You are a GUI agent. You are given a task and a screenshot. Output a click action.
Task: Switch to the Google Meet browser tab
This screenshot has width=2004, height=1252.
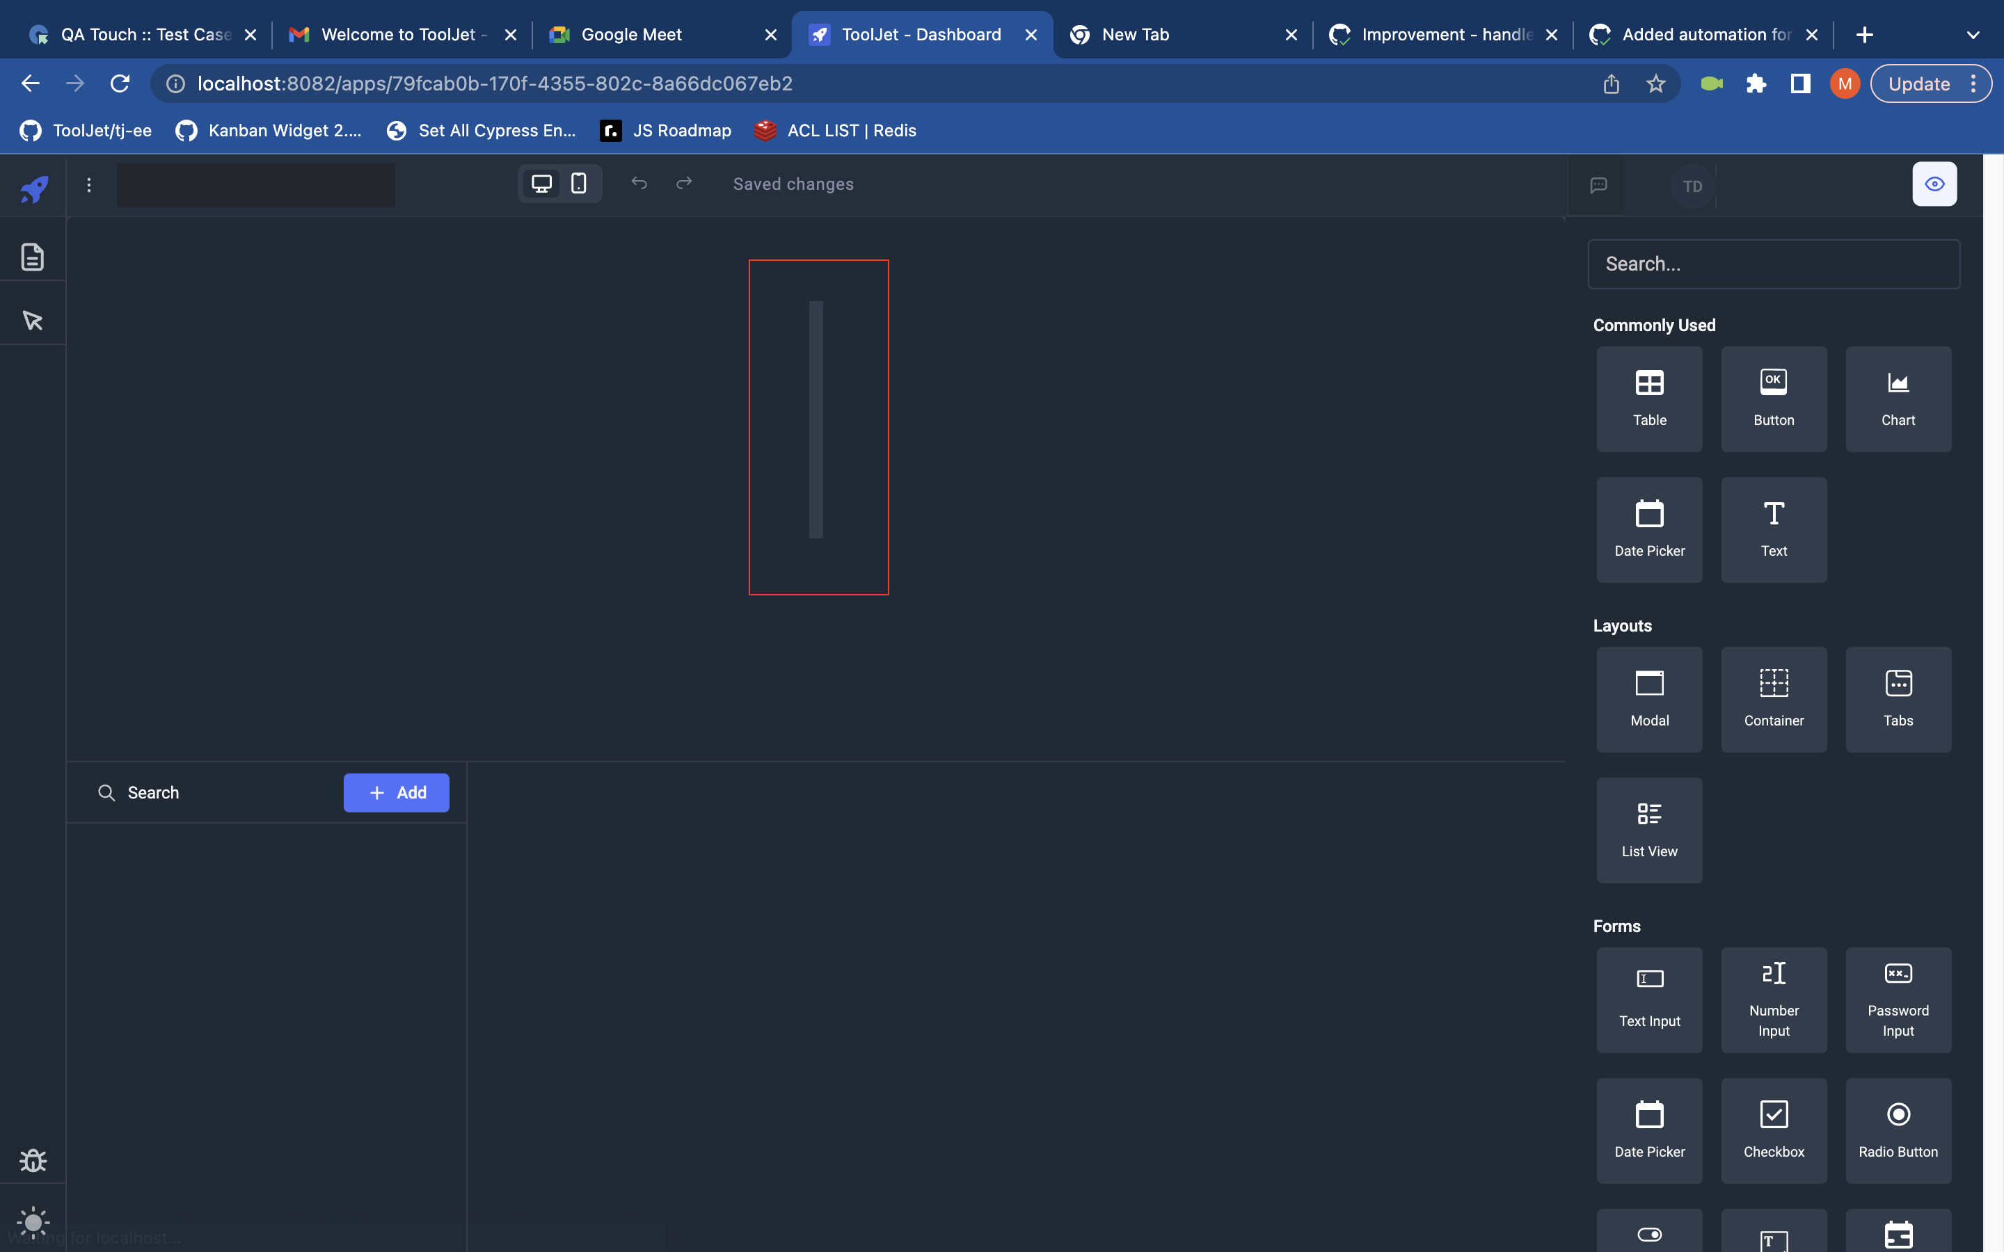631,34
